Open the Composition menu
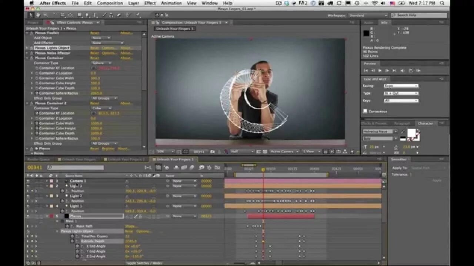The image size is (474, 266). click(x=110, y=3)
